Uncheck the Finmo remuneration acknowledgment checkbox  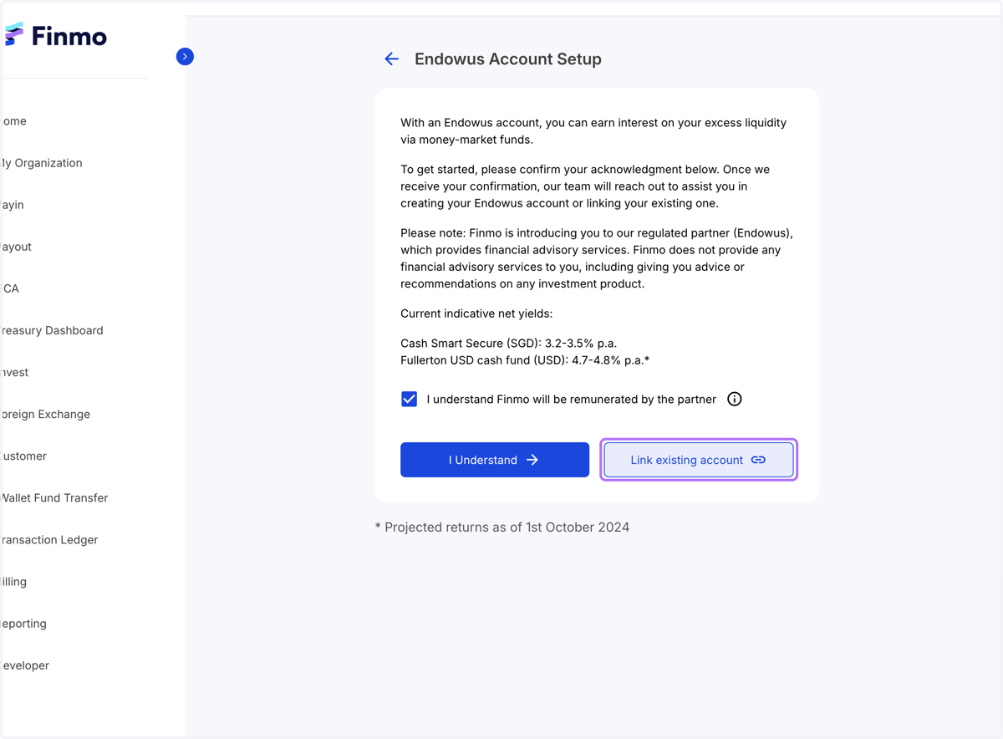pyautogui.click(x=409, y=399)
